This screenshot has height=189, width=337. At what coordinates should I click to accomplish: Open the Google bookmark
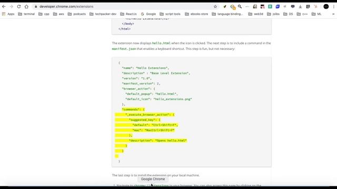click(148, 14)
